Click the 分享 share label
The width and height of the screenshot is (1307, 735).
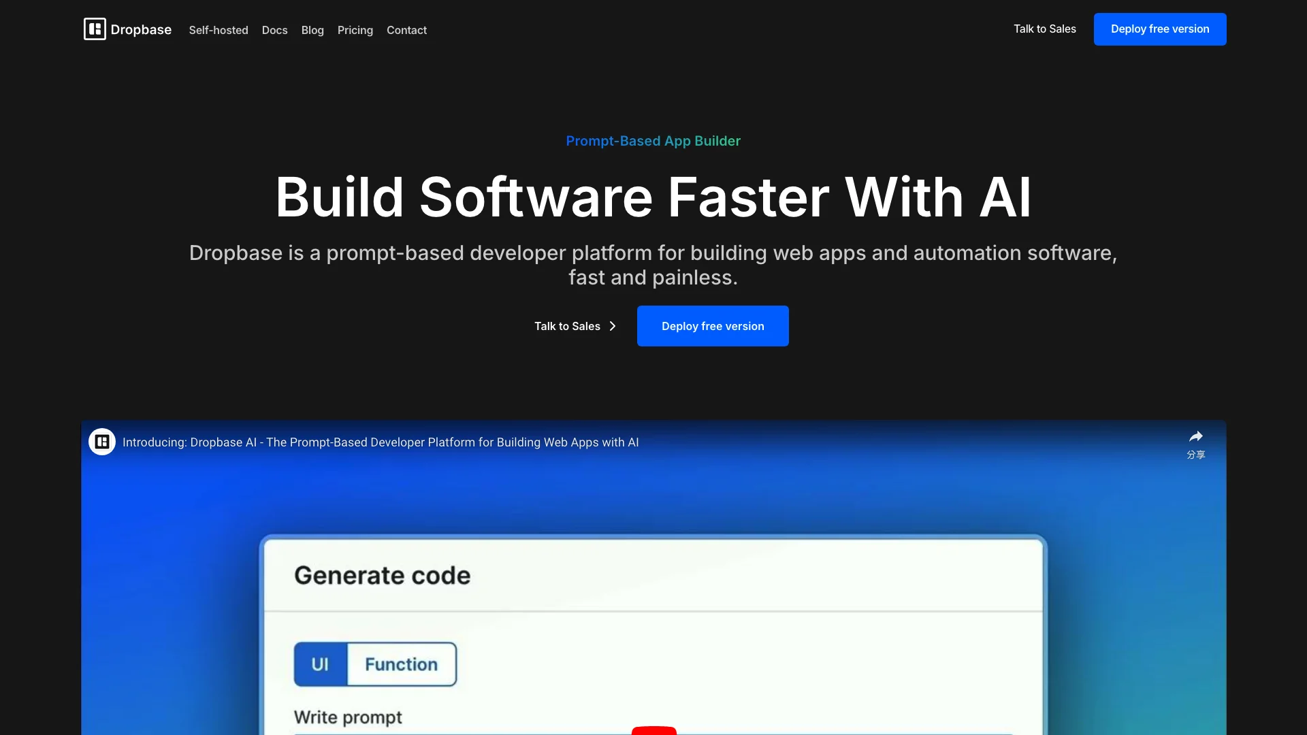pyautogui.click(x=1196, y=455)
